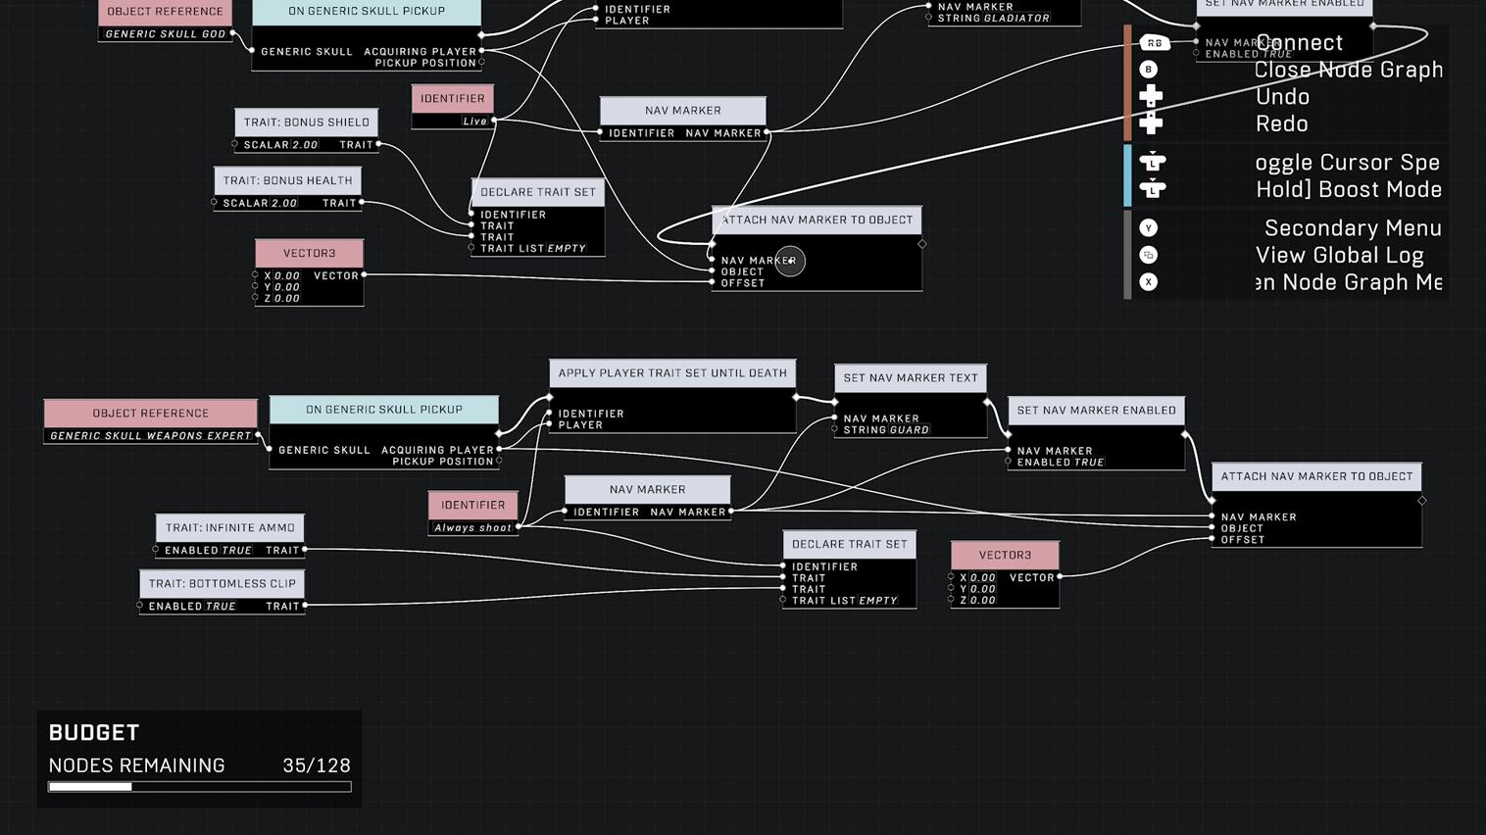Click the Budget nodes remaining progress bar

pyautogui.click(x=200, y=787)
